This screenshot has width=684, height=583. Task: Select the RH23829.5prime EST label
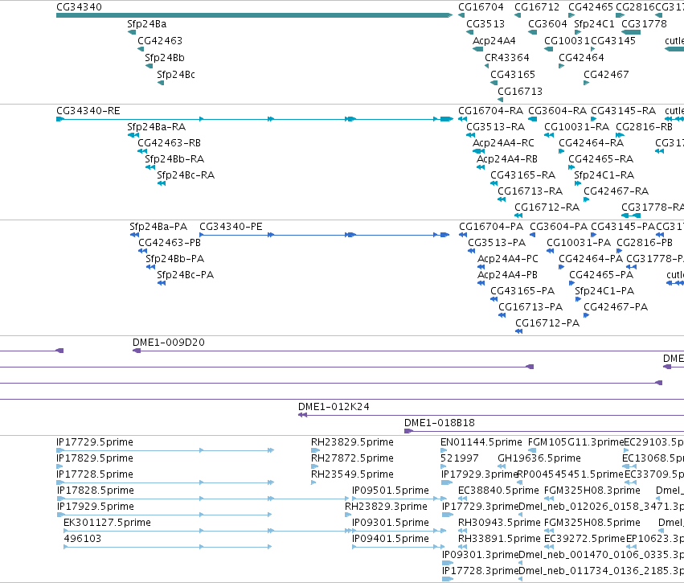point(352,443)
